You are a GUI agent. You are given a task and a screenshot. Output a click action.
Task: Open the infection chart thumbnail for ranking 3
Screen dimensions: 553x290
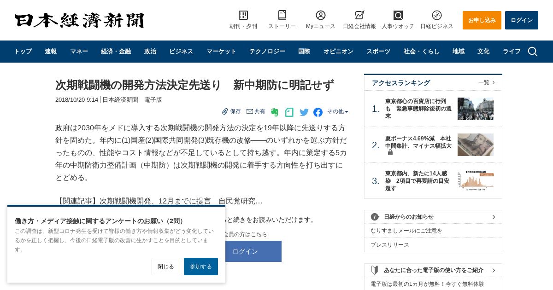(476, 181)
